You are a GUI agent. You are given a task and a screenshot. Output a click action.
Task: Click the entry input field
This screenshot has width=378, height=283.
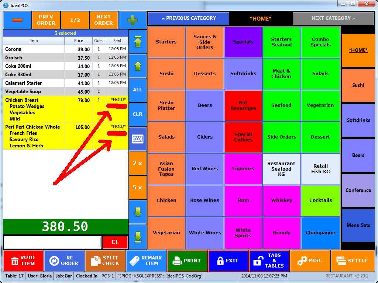click(x=52, y=242)
